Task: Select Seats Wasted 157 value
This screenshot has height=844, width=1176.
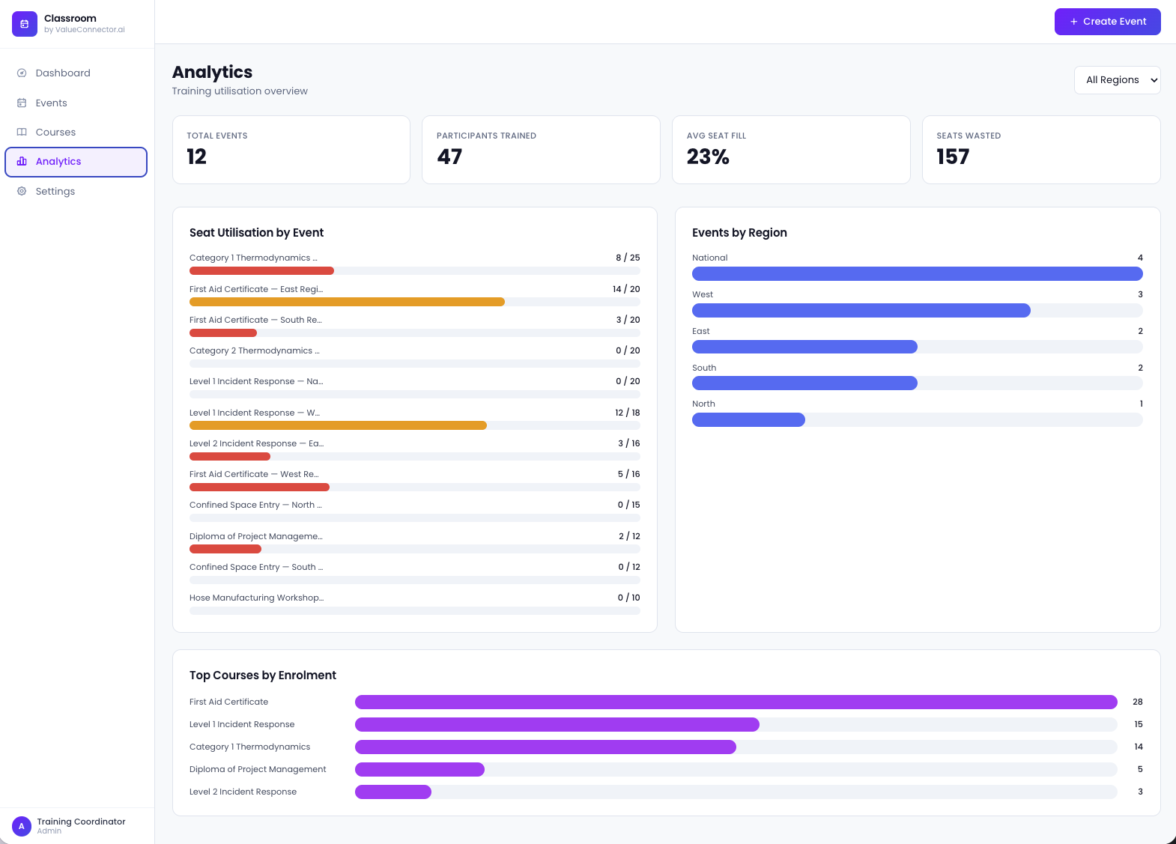Action: 953,157
